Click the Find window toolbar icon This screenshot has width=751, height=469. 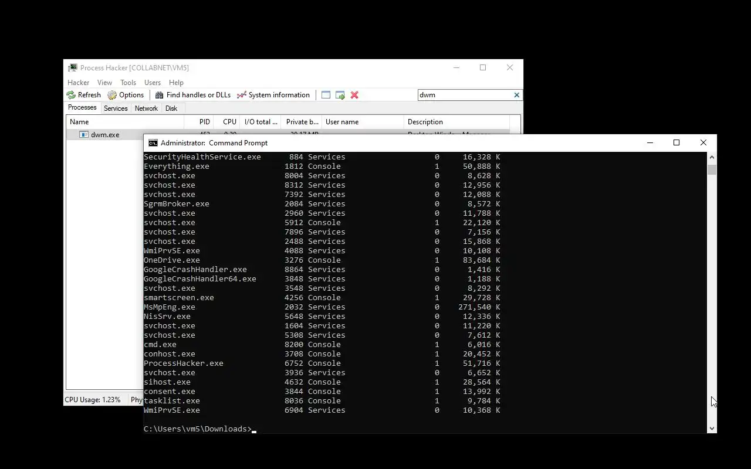coord(326,95)
